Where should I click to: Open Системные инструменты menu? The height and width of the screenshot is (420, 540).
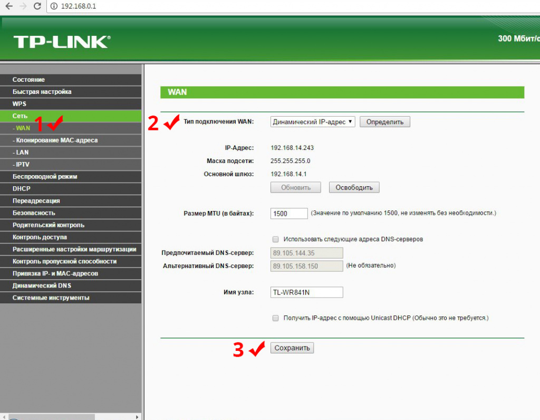tap(71, 298)
